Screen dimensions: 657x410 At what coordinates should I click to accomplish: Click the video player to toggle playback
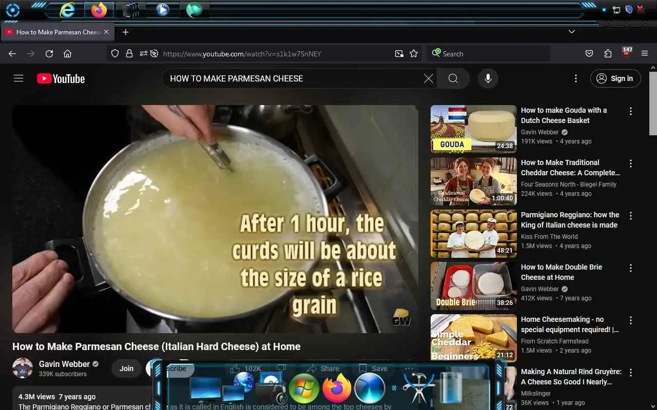(216, 219)
